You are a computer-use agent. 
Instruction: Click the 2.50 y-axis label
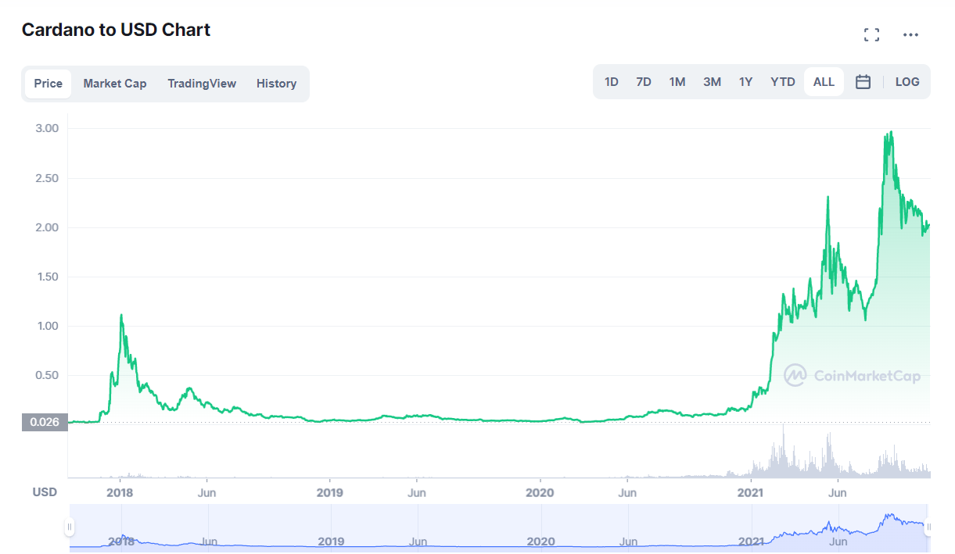[x=47, y=178]
